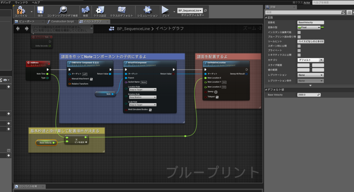Image resolution: width=354 pixels, height=192 pixels.
Task: Click the ヘルプを検索 search field
Action: pos(333,2)
